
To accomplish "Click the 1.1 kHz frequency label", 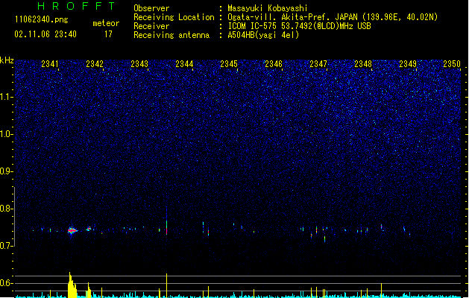I will click(x=6, y=97).
